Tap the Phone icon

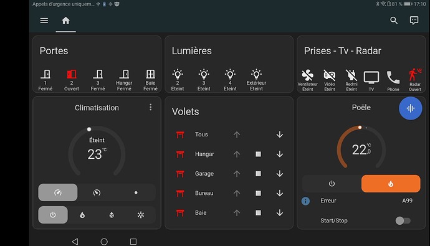click(x=393, y=77)
